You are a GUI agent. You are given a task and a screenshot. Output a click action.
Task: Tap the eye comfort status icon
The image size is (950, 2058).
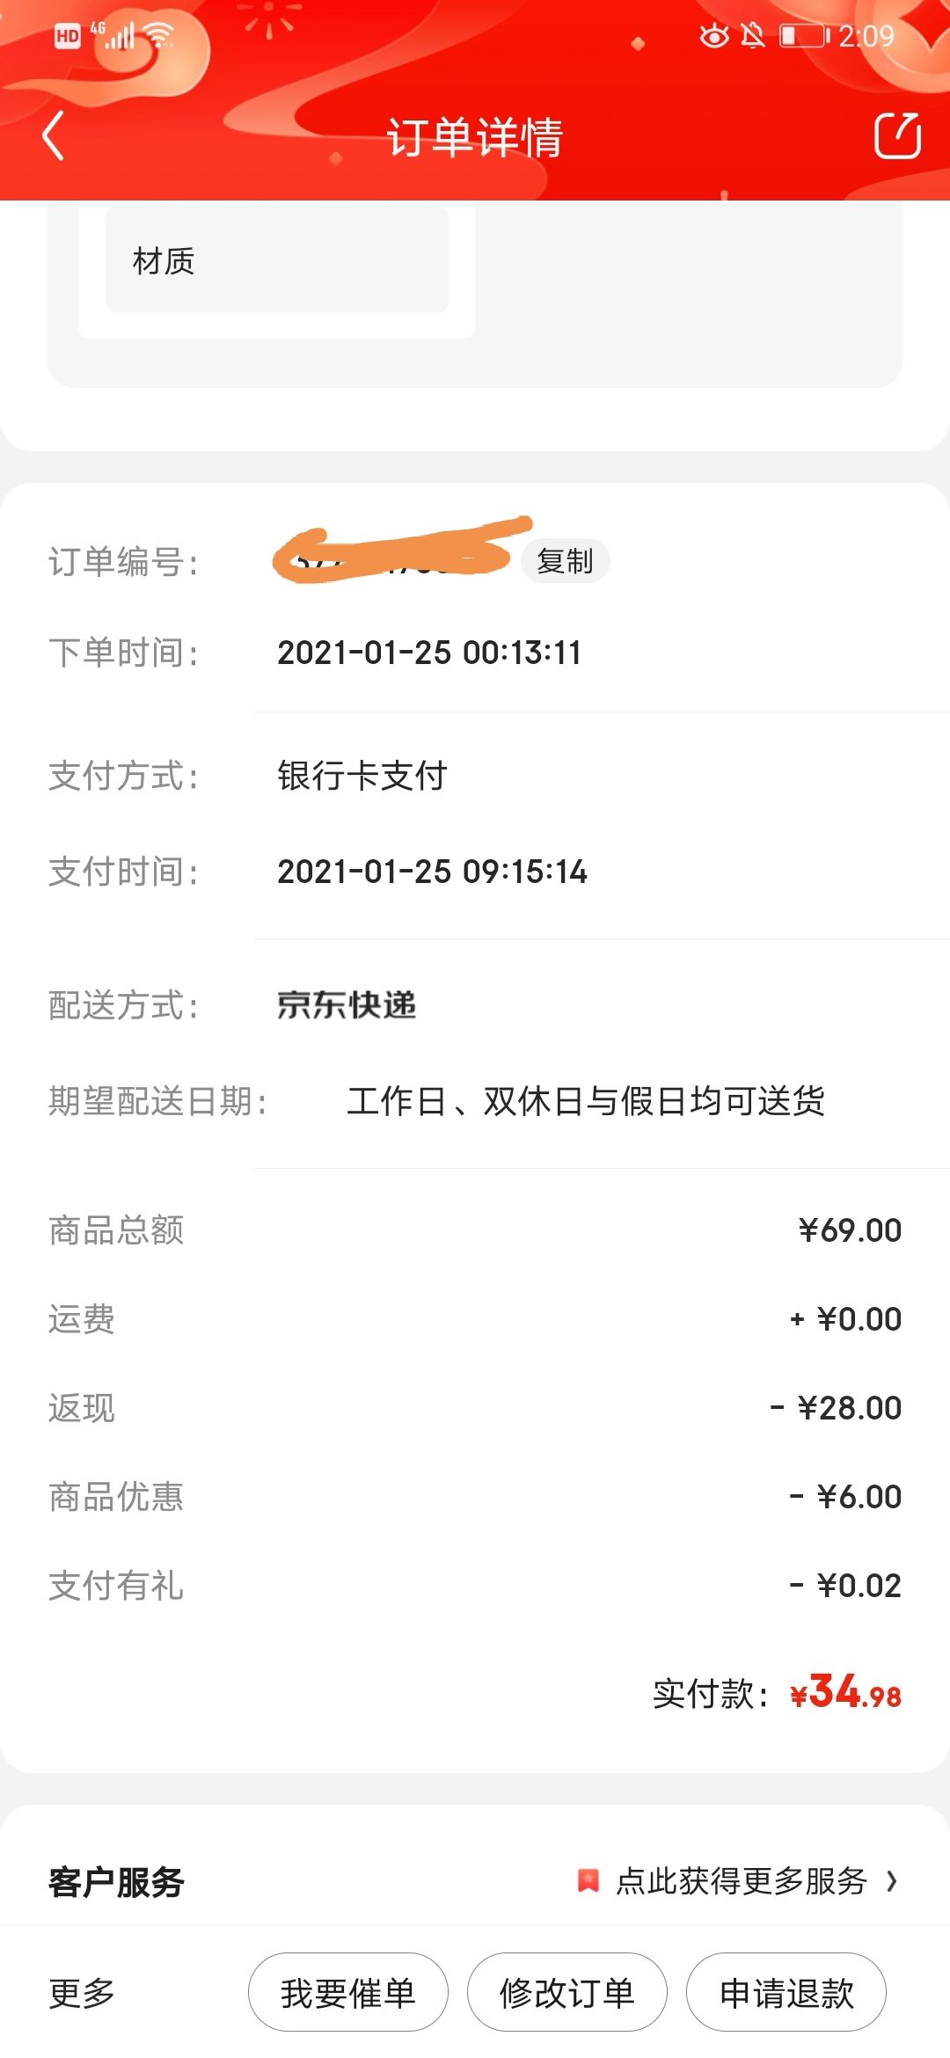pyautogui.click(x=713, y=35)
